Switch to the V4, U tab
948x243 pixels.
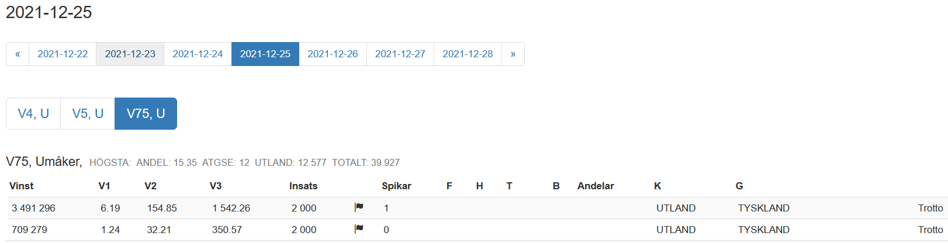click(x=33, y=113)
